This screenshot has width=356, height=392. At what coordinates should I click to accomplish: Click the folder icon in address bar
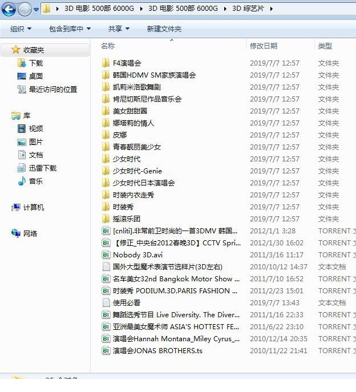tap(47, 9)
